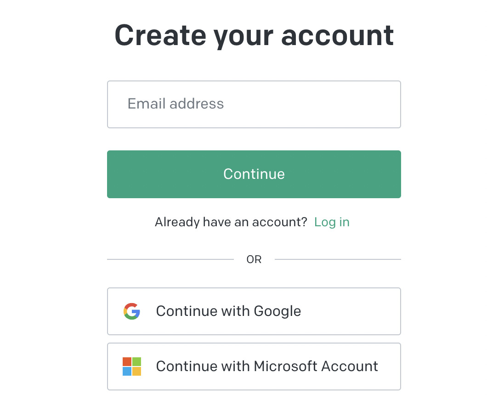Submit with the green Continue button
487x401 pixels.
(x=254, y=174)
